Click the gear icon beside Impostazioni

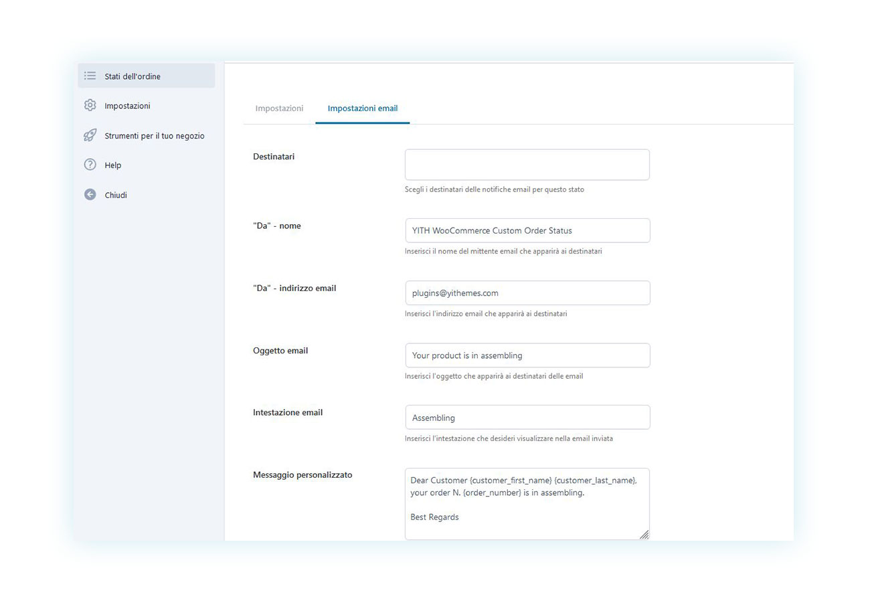pos(90,105)
